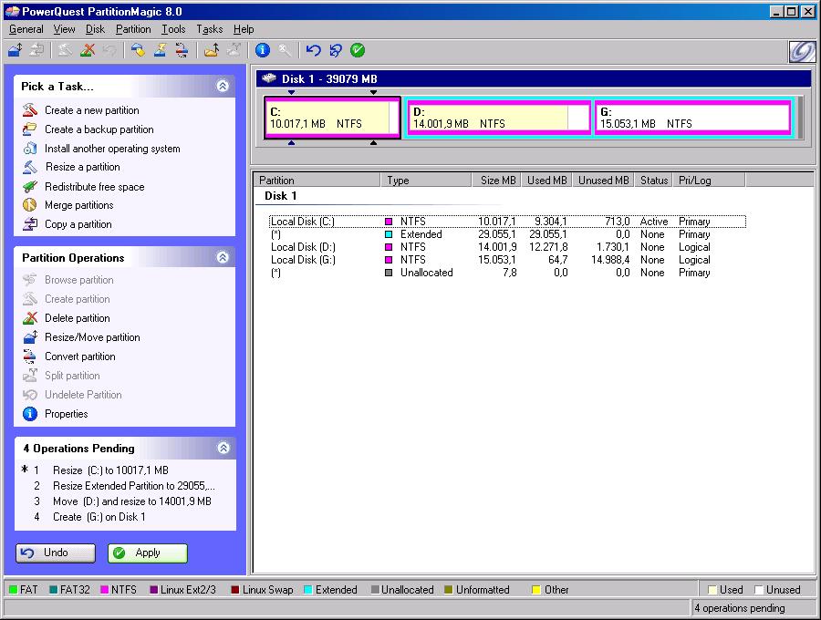
Task: Click the green Apply changes toolbar icon
Action: [358, 50]
